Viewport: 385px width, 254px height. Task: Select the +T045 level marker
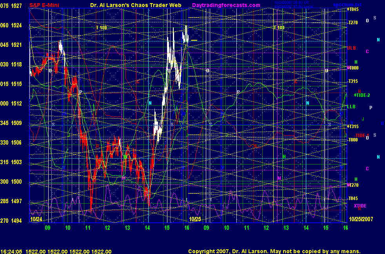(x=353, y=9)
